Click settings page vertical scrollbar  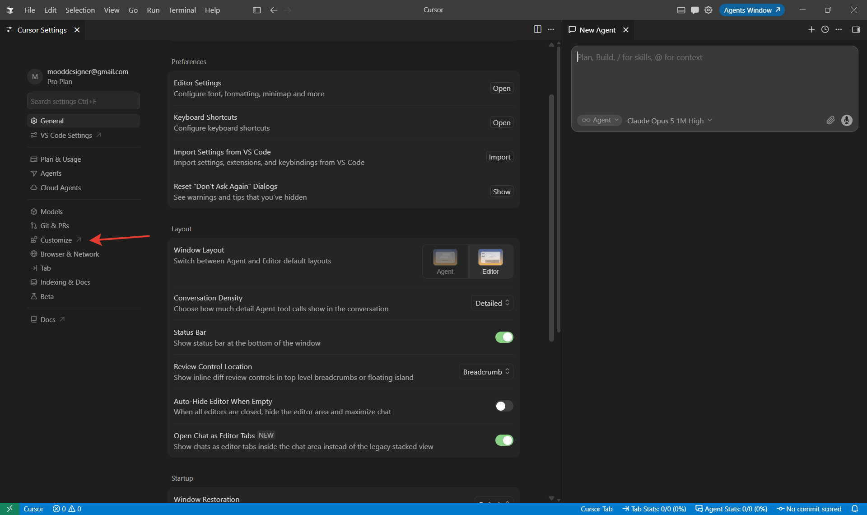[551, 218]
